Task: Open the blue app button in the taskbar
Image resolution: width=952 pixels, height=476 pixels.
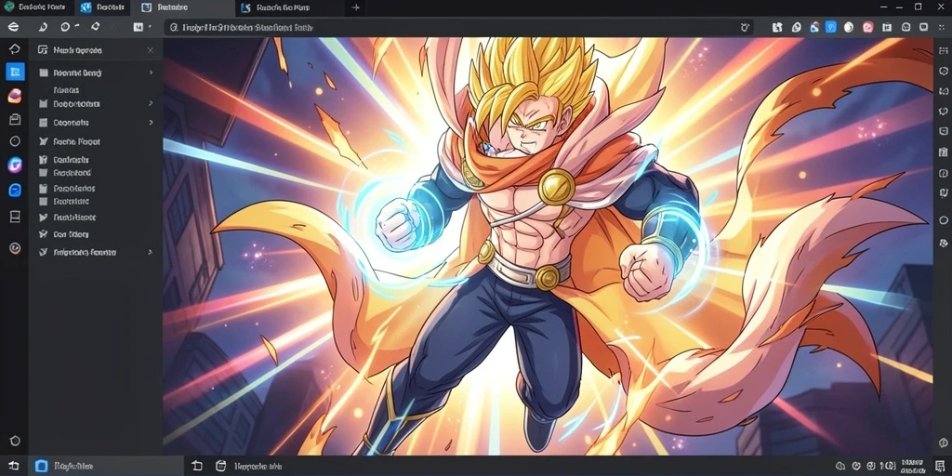Action: [106, 466]
